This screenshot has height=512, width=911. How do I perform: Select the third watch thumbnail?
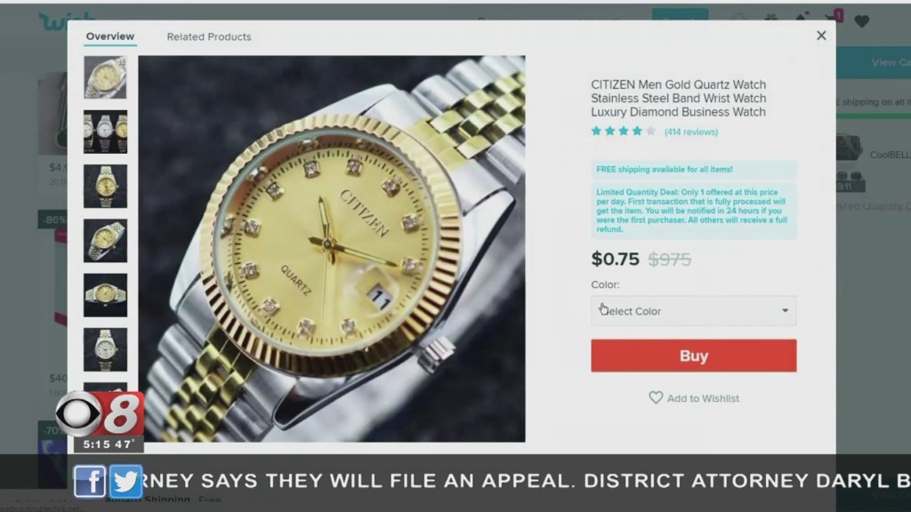(105, 187)
